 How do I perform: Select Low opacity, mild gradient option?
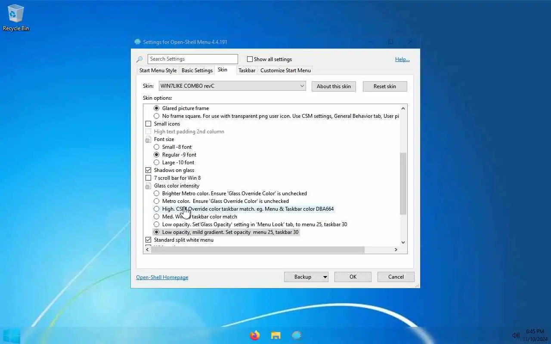coord(157,232)
